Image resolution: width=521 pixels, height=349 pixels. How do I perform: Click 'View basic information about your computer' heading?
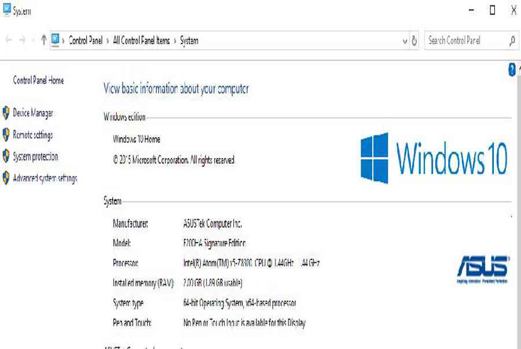pos(176,89)
